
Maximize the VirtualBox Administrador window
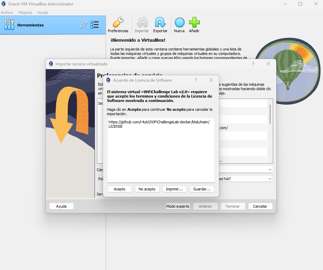pyautogui.click(x=300, y=4)
